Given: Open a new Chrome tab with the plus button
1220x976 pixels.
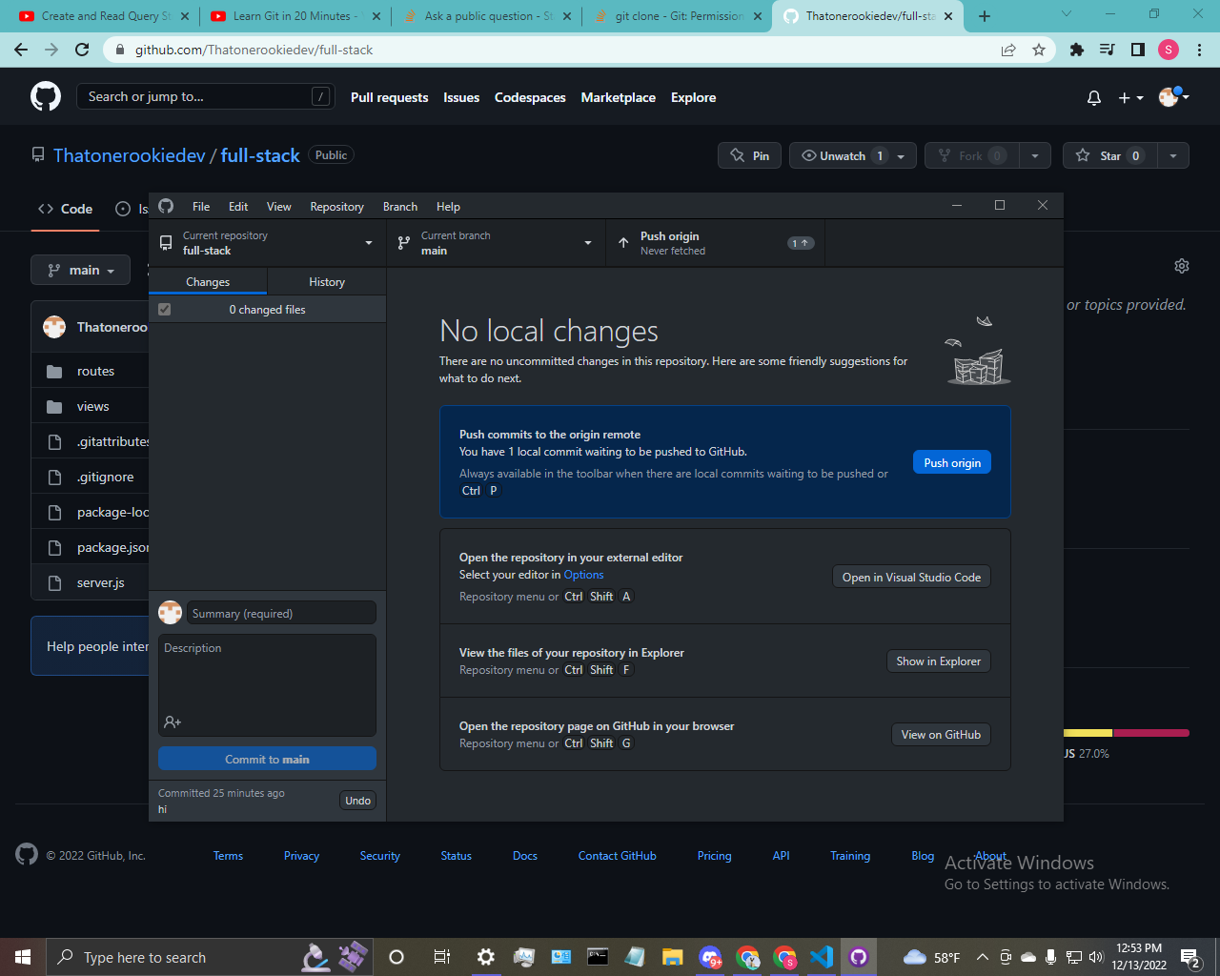Looking at the screenshot, I should (x=985, y=16).
